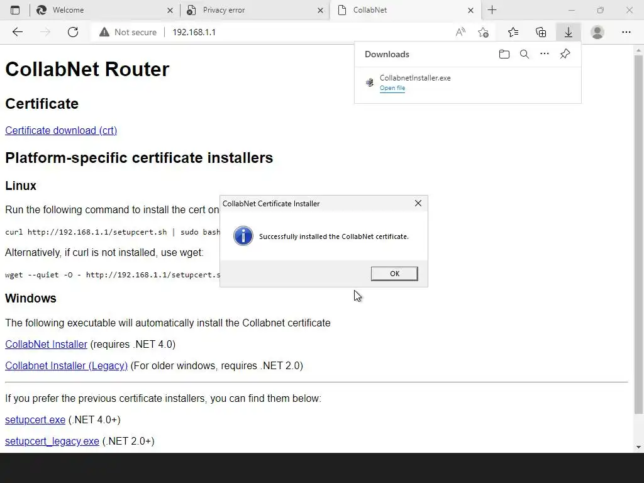Open the tab actions menu icon
Image resolution: width=644 pixels, height=483 pixels.
[x=15, y=10]
